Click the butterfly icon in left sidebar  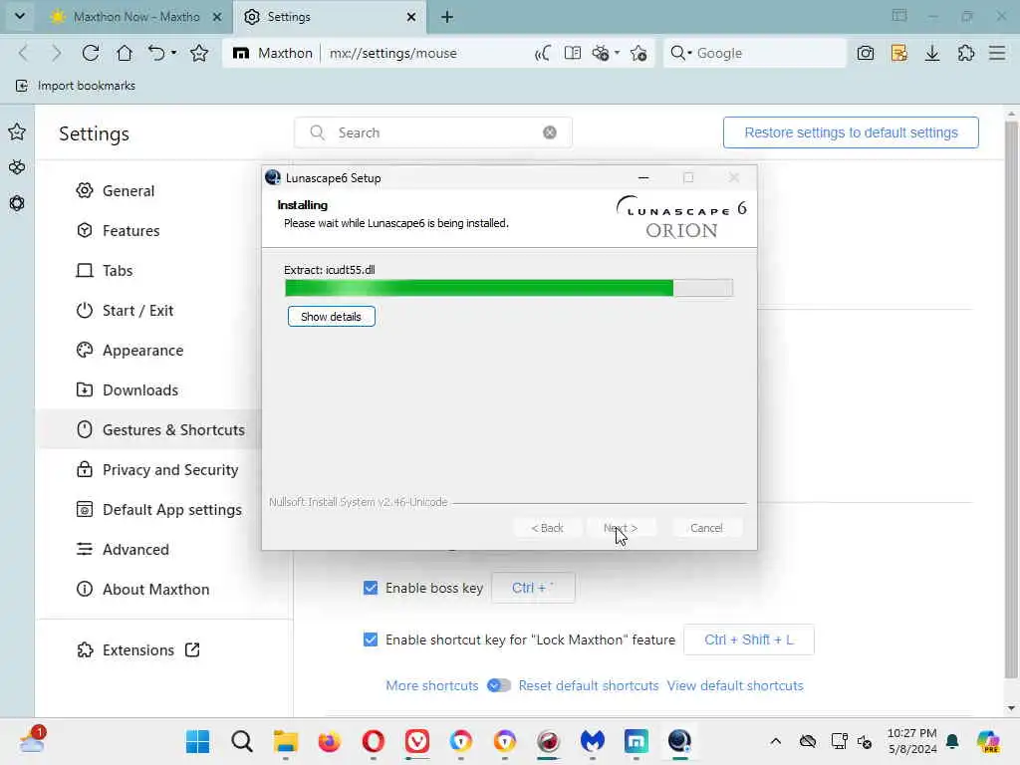coord(17,167)
